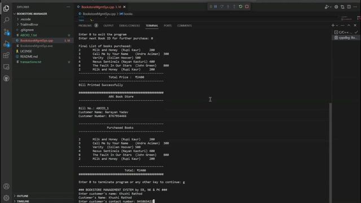Close the terminal panel
The image size is (361, 203).
coord(355,25)
